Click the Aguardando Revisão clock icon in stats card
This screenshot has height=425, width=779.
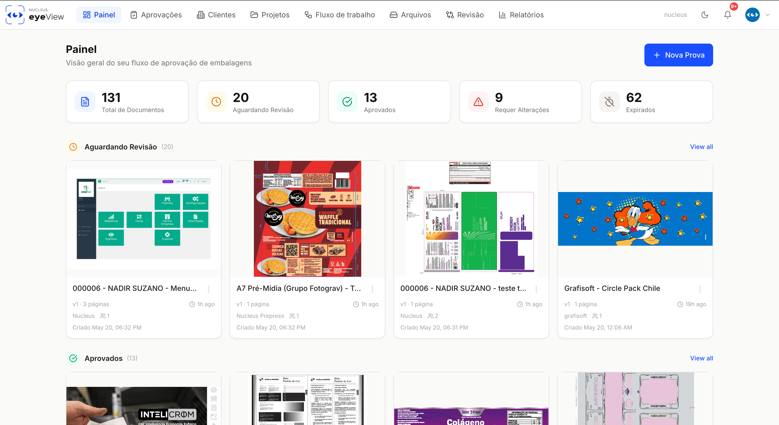click(216, 102)
